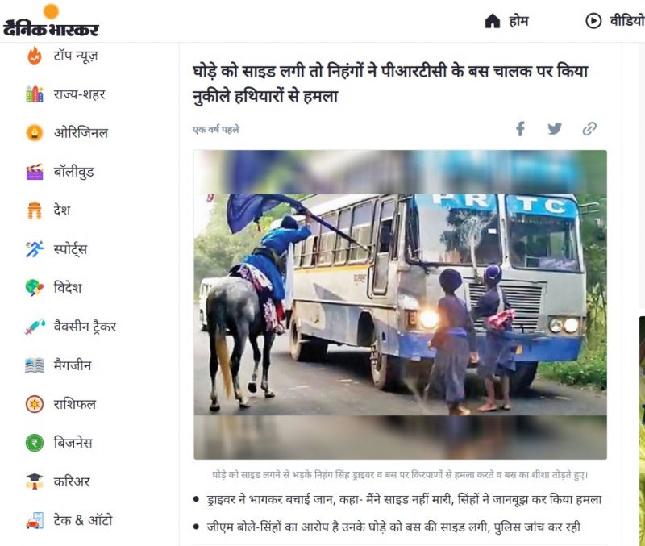Copy article link using chain icon
645x546 pixels.
point(589,129)
